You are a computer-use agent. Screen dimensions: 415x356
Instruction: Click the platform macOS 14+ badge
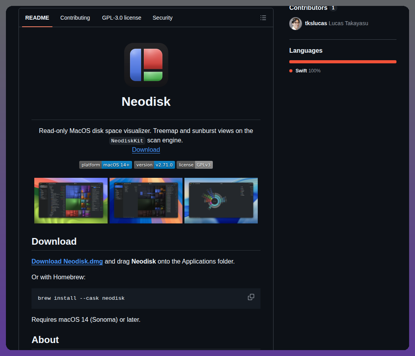pos(106,165)
